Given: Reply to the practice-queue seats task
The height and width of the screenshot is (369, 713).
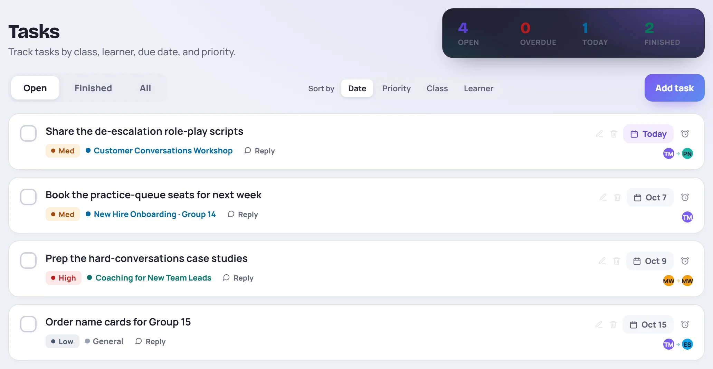Looking at the screenshot, I should [x=243, y=215].
